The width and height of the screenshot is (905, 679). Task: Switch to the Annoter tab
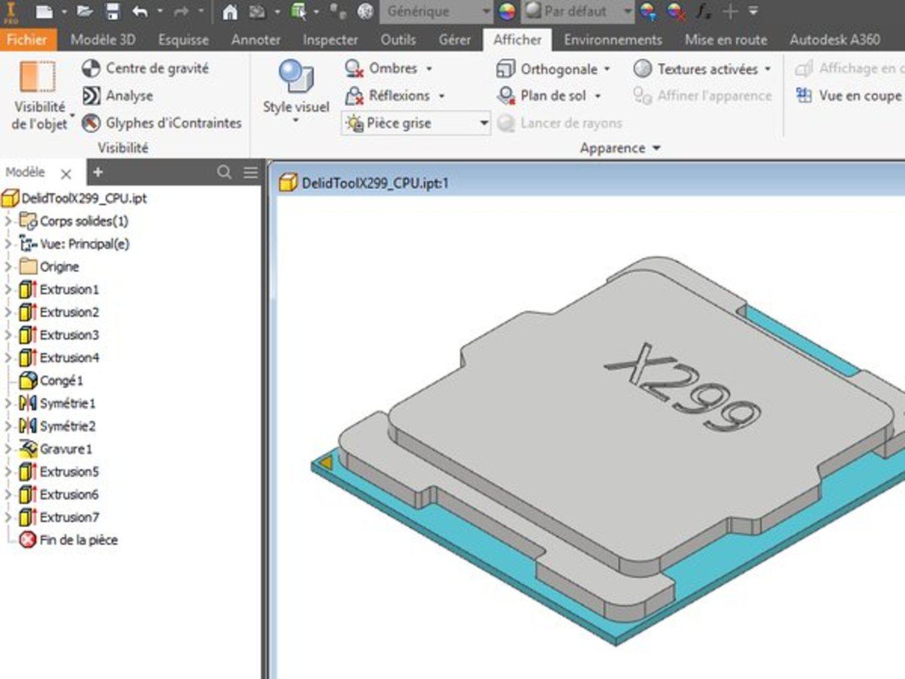256,40
